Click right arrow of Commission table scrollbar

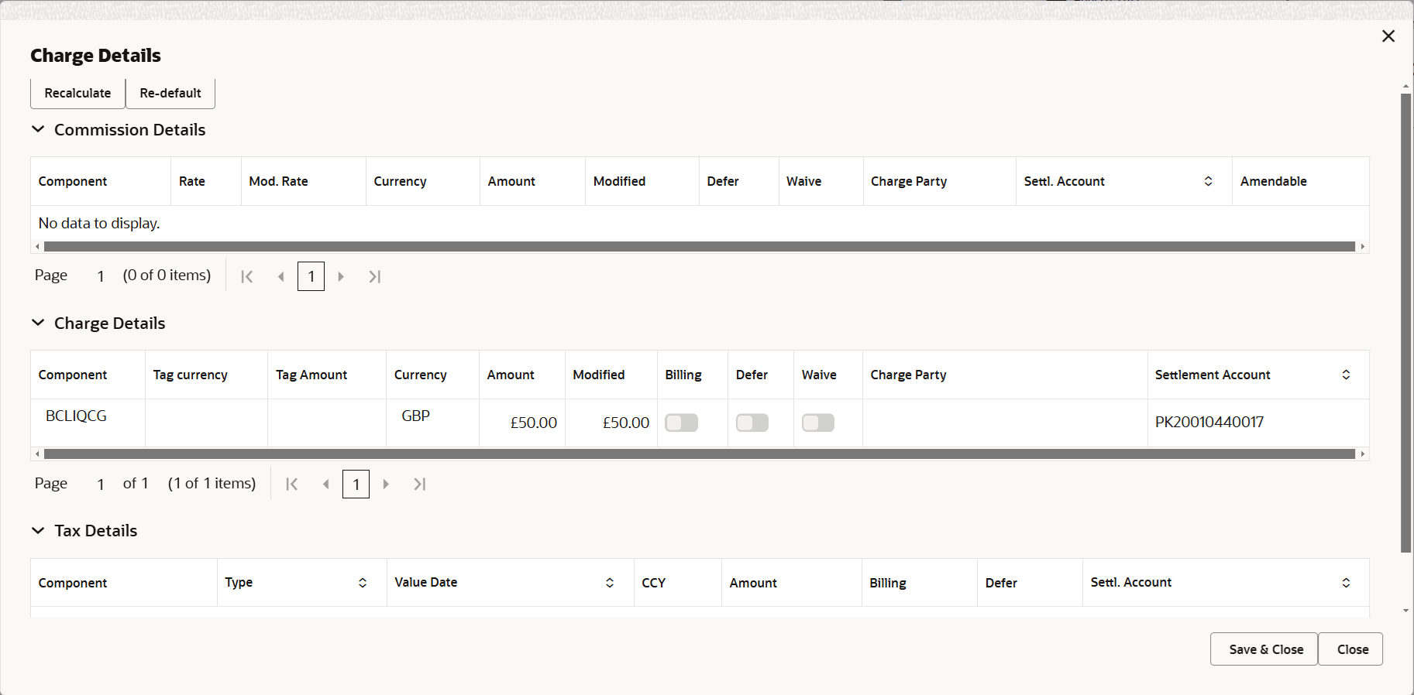(x=1363, y=247)
